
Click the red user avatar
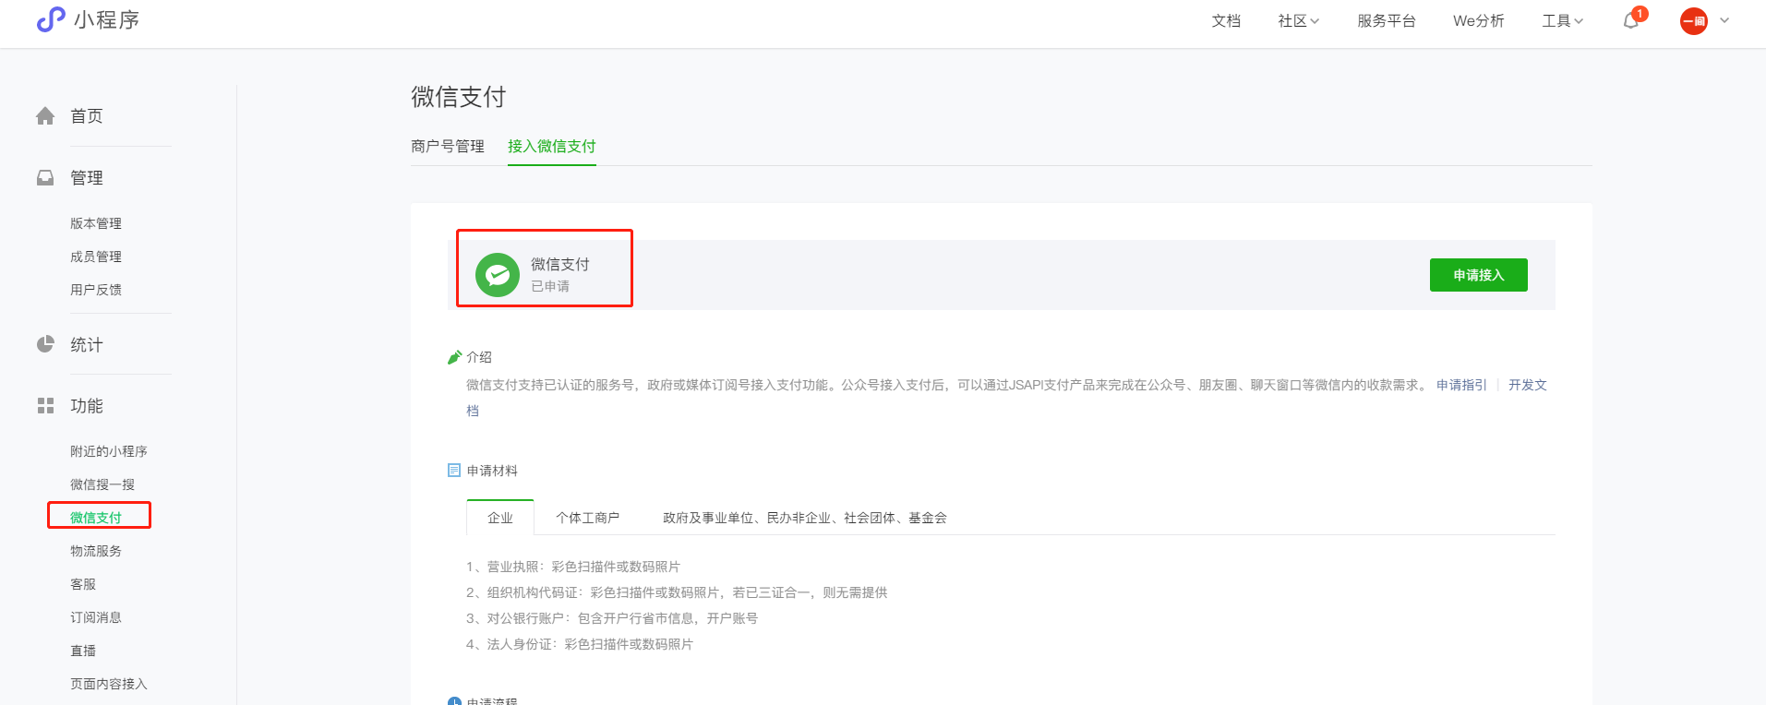click(1694, 21)
